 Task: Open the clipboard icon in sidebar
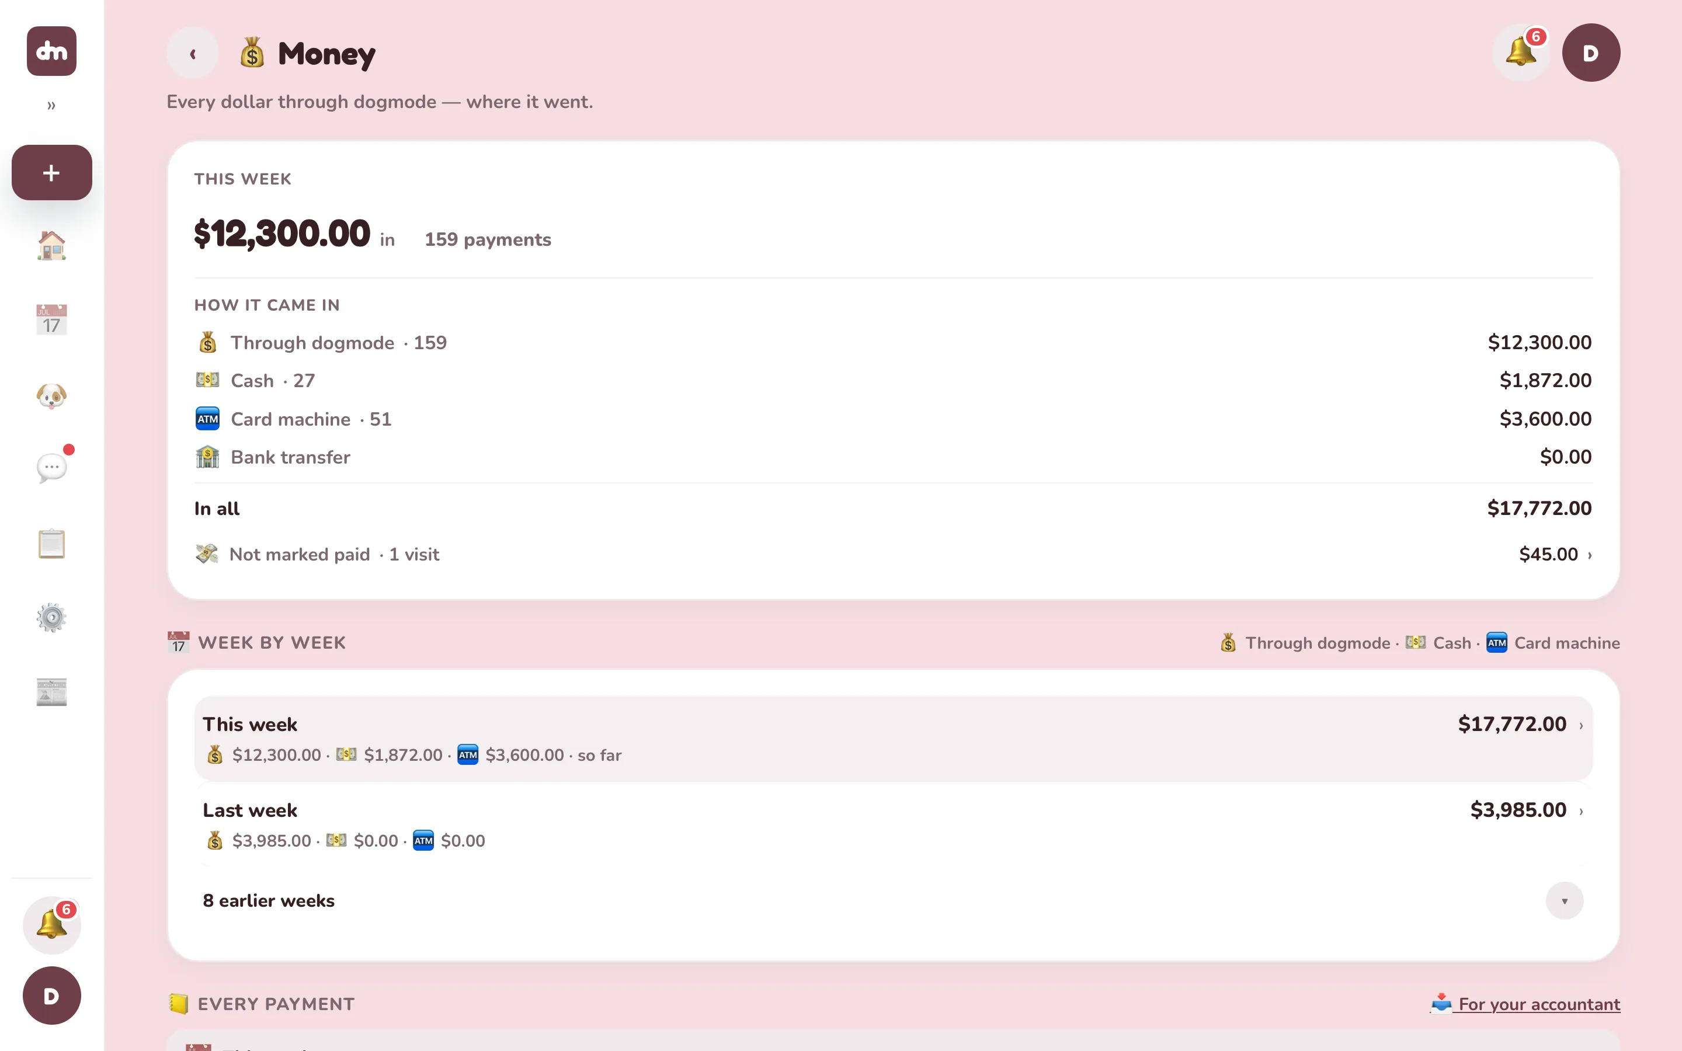click(51, 544)
